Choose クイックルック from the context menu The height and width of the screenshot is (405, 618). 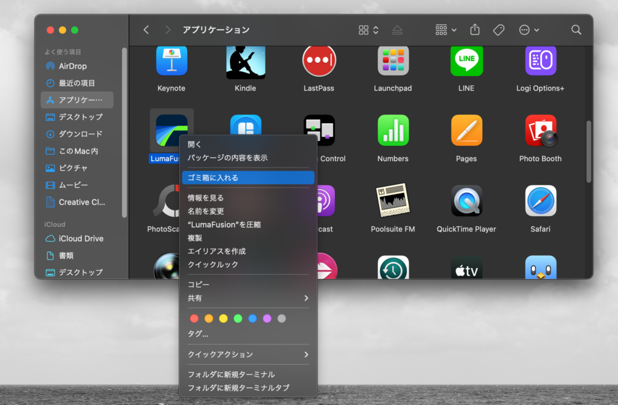pos(248,264)
